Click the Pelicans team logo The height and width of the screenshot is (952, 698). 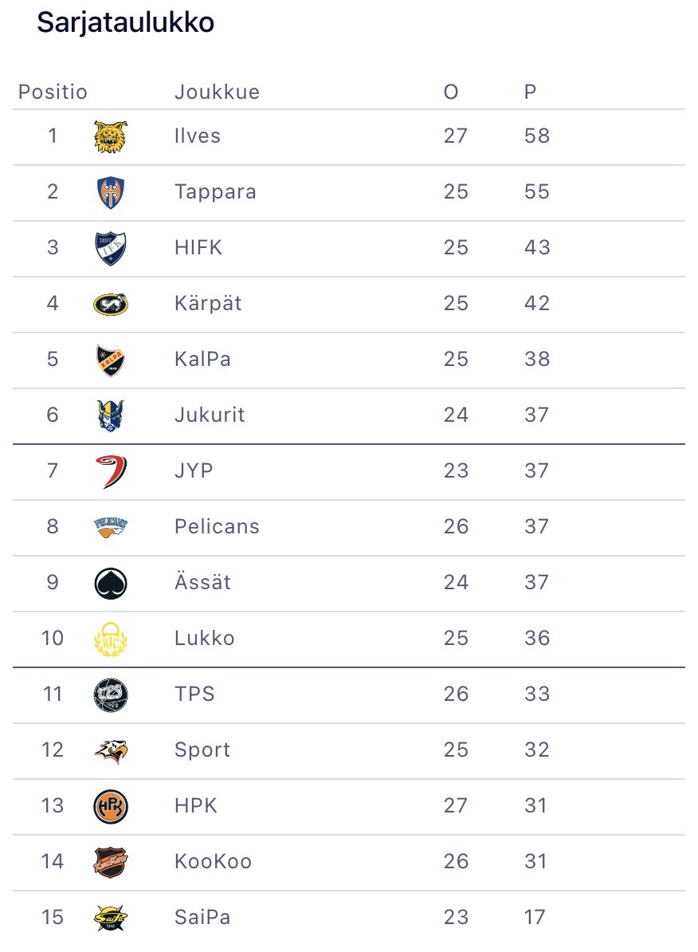coord(110,527)
